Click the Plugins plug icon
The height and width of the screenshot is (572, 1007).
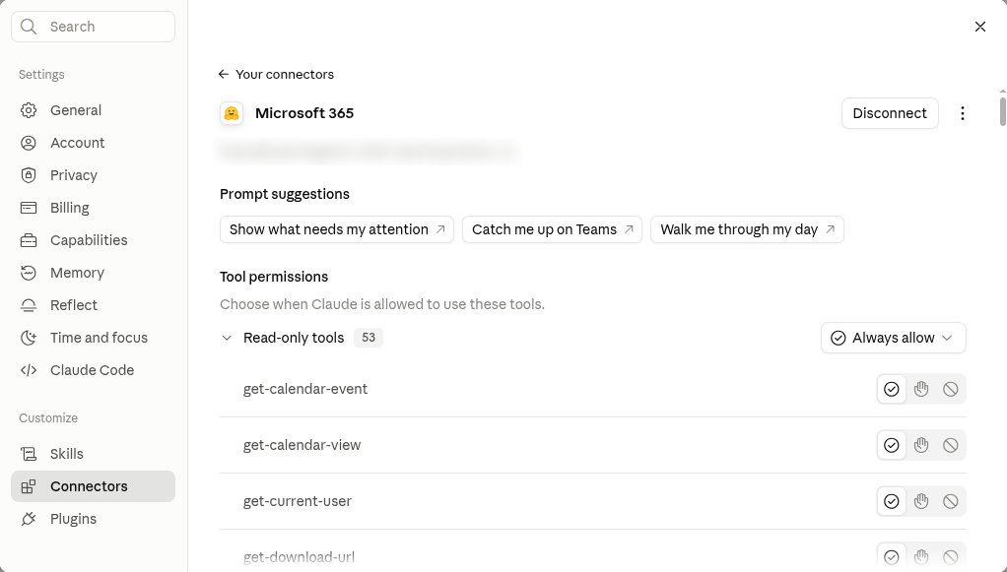(29, 519)
